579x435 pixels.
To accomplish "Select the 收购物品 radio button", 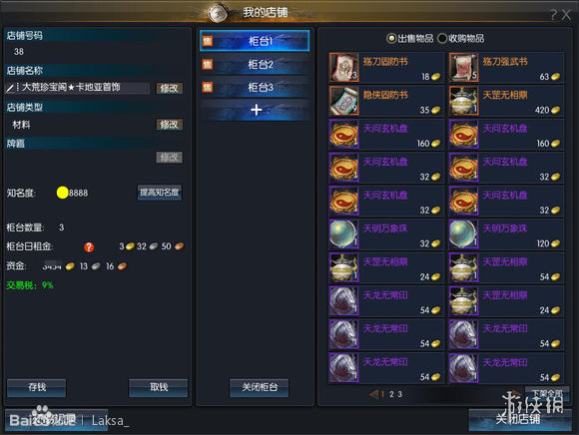I will tap(442, 38).
